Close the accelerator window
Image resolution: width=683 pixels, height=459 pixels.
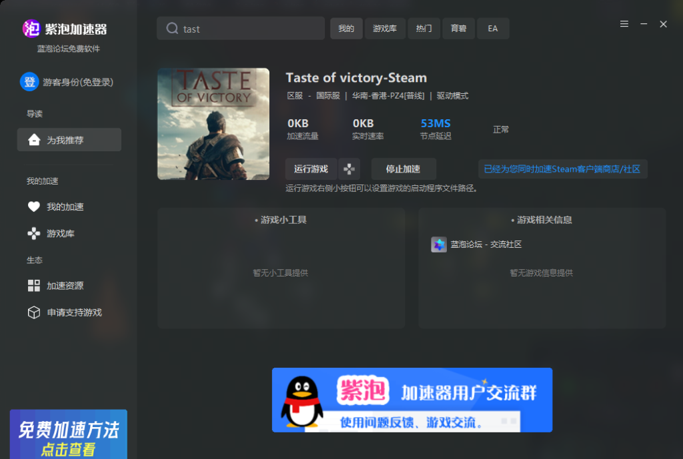click(x=664, y=24)
